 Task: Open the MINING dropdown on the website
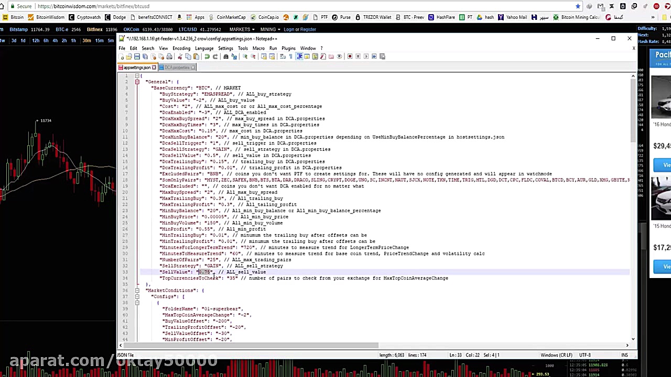click(269, 29)
